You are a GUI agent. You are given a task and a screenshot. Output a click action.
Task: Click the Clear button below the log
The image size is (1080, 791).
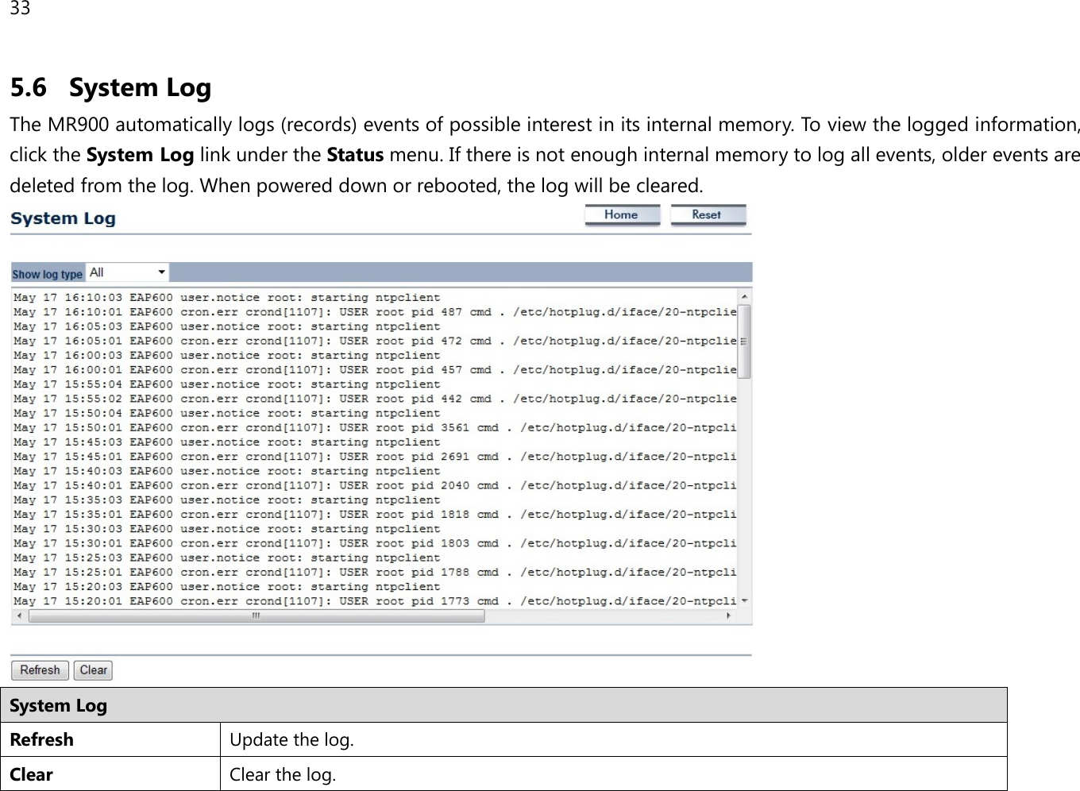[x=93, y=670]
